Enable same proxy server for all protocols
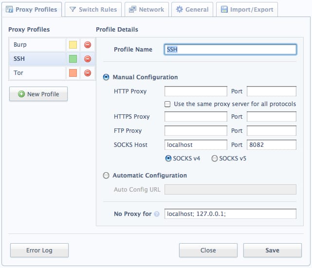This screenshot has width=312, height=268. click(167, 104)
